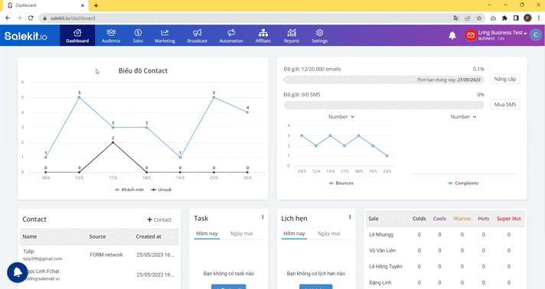Expand the Number dropdown above Complaints chart
The width and height of the screenshot is (545, 289).
(463, 117)
